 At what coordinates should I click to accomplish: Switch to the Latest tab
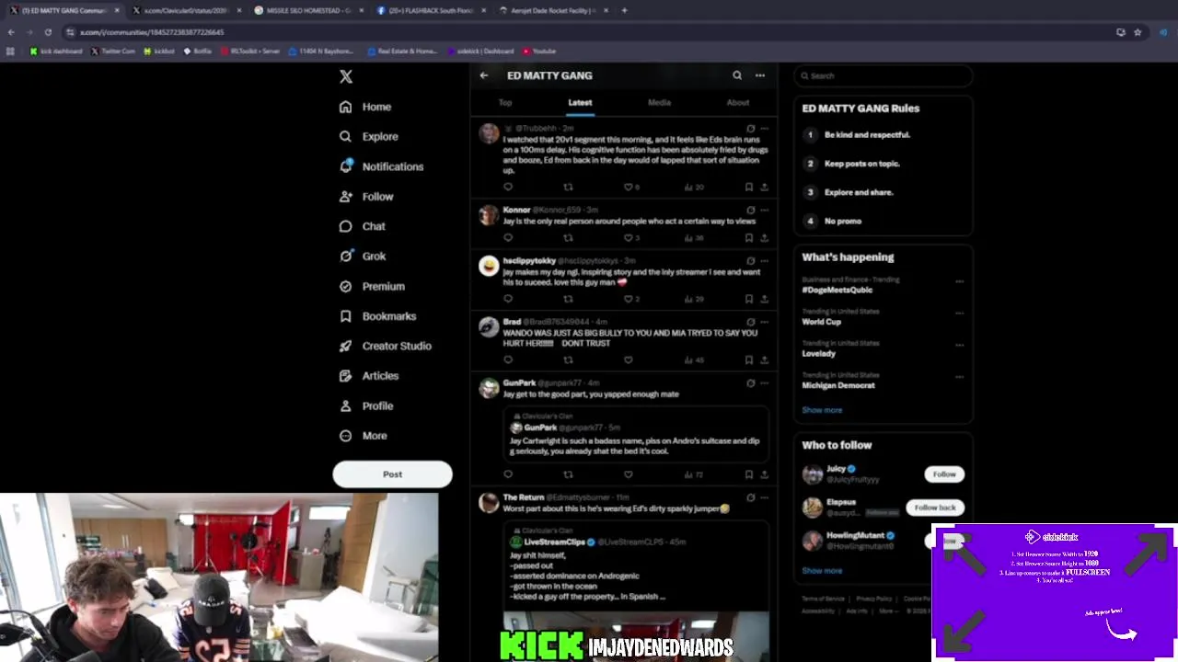580,103
